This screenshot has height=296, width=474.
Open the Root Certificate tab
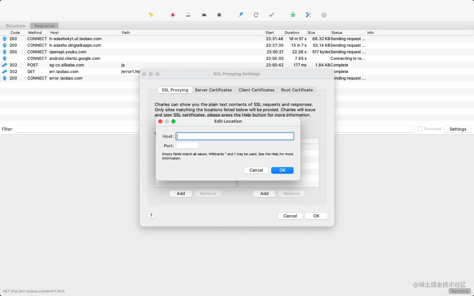click(x=297, y=90)
